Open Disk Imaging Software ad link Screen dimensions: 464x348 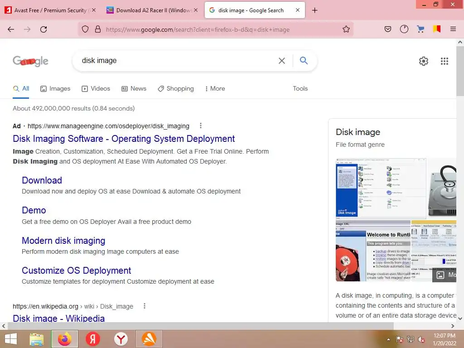(124, 139)
